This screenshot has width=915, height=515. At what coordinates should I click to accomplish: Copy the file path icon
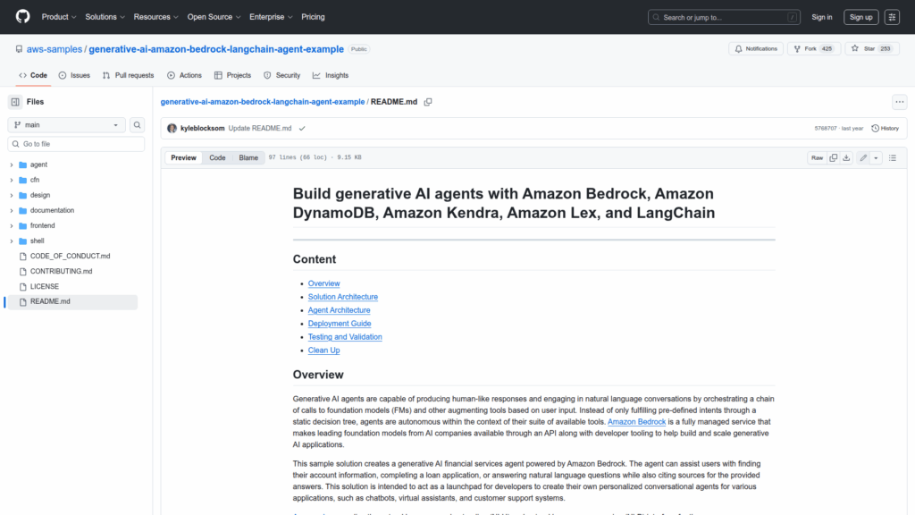[428, 102]
